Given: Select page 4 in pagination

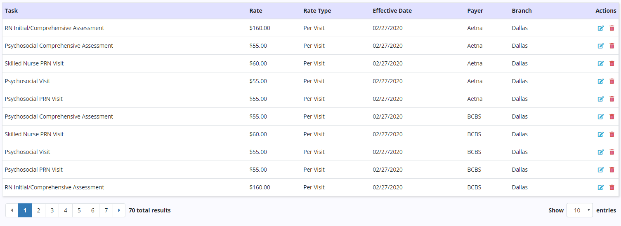Looking at the screenshot, I should point(66,210).
